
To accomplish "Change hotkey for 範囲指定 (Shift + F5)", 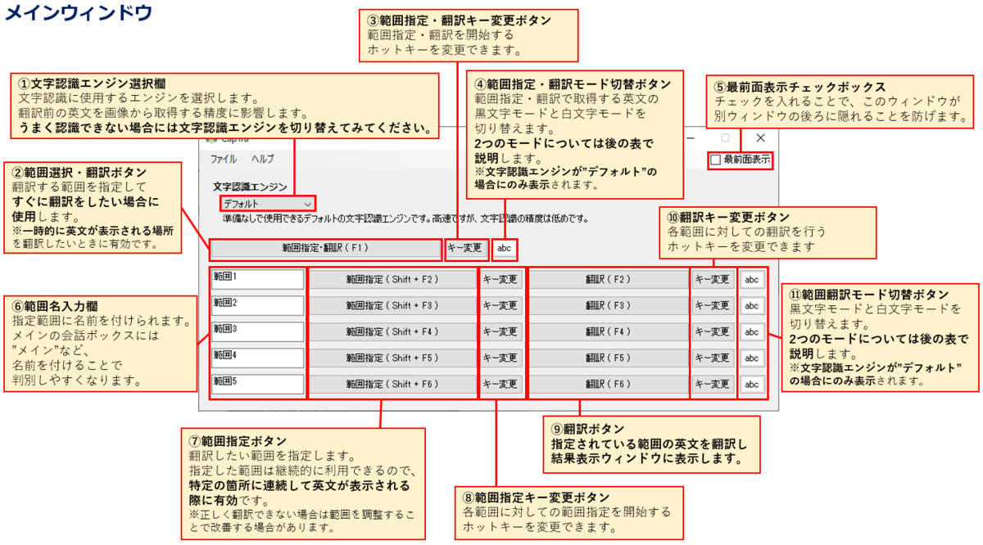I will pos(501,358).
